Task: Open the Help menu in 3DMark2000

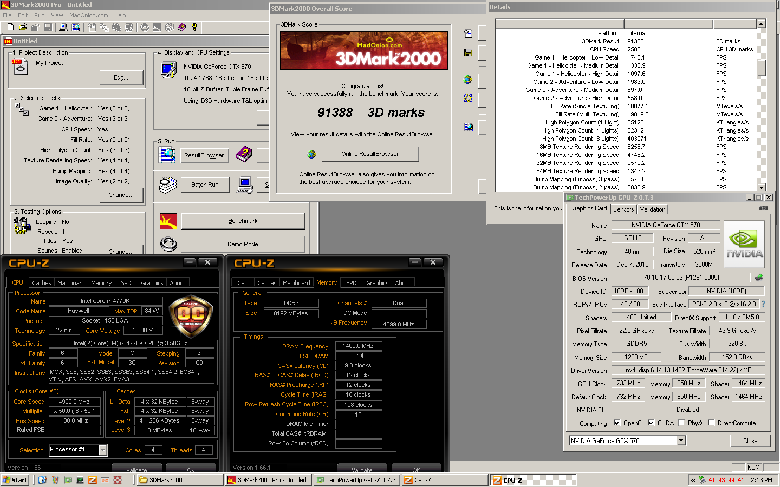Action: point(120,15)
